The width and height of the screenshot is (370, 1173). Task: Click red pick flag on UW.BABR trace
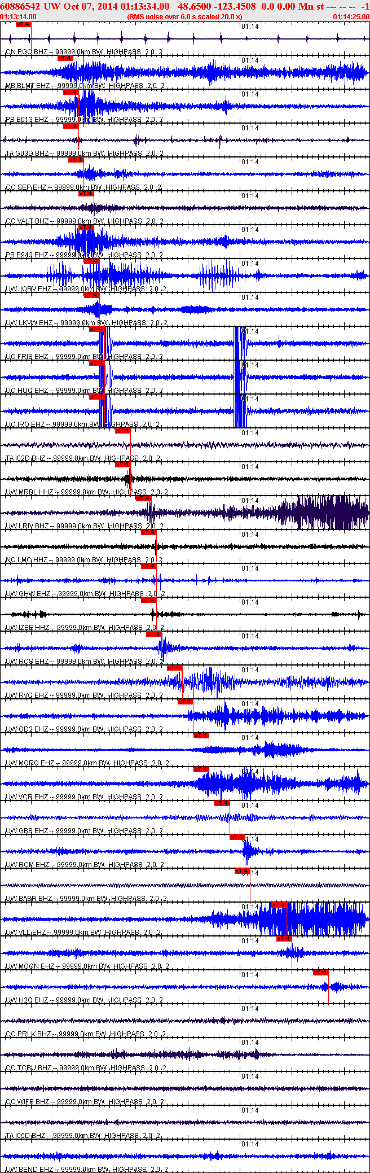pyautogui.click(x=243, y=871)
